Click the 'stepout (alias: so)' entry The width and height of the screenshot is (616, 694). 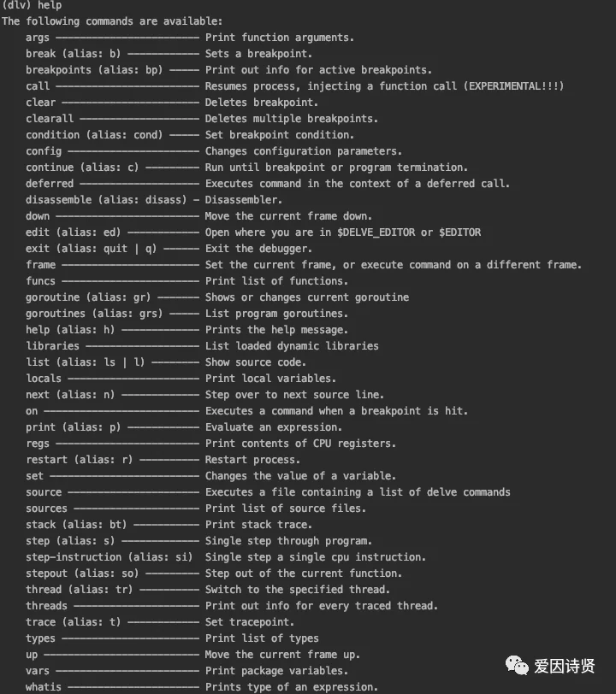(x=82, y=573)
